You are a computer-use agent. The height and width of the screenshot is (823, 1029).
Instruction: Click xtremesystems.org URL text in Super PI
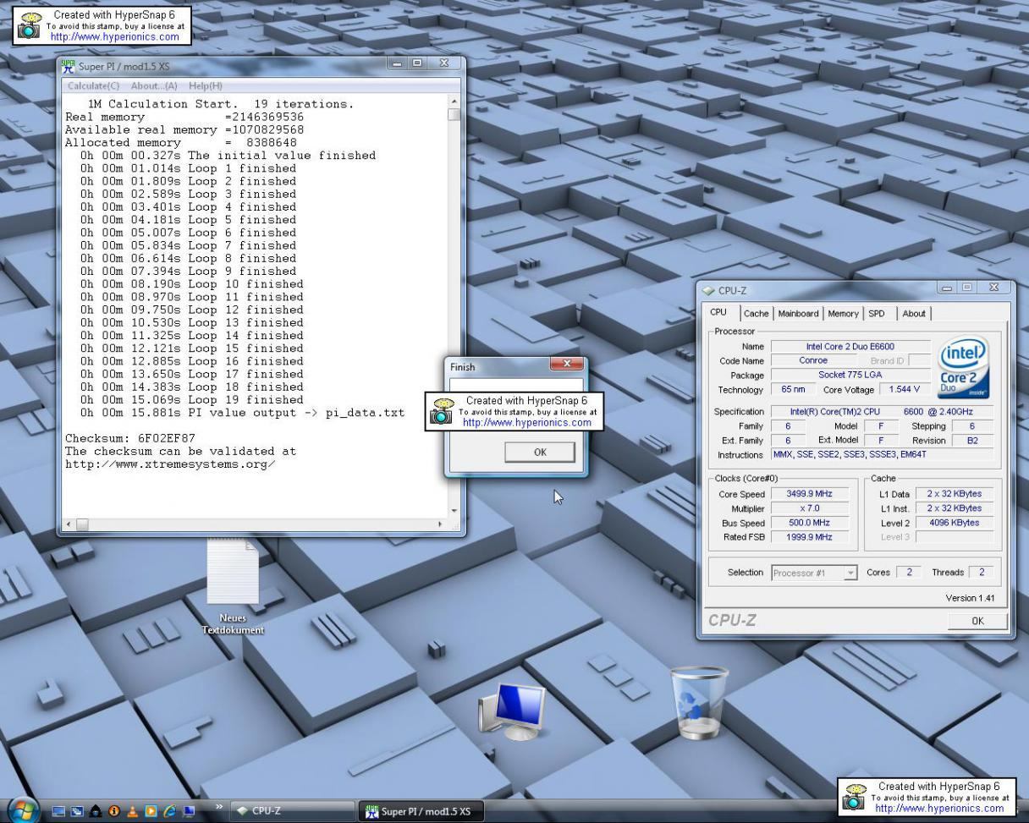click(x=170, y=464)
